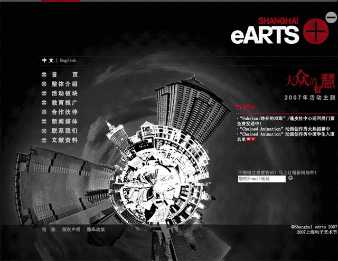Open the 新闻媒体 menu item
The image size is (338, 261).
(64, 121)
